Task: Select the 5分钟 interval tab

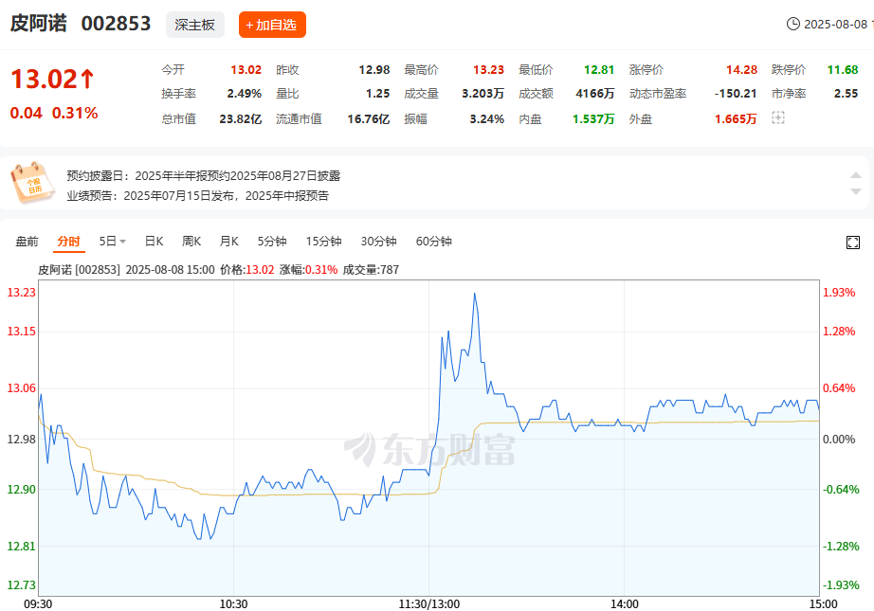Action: [x=272, y=242]
